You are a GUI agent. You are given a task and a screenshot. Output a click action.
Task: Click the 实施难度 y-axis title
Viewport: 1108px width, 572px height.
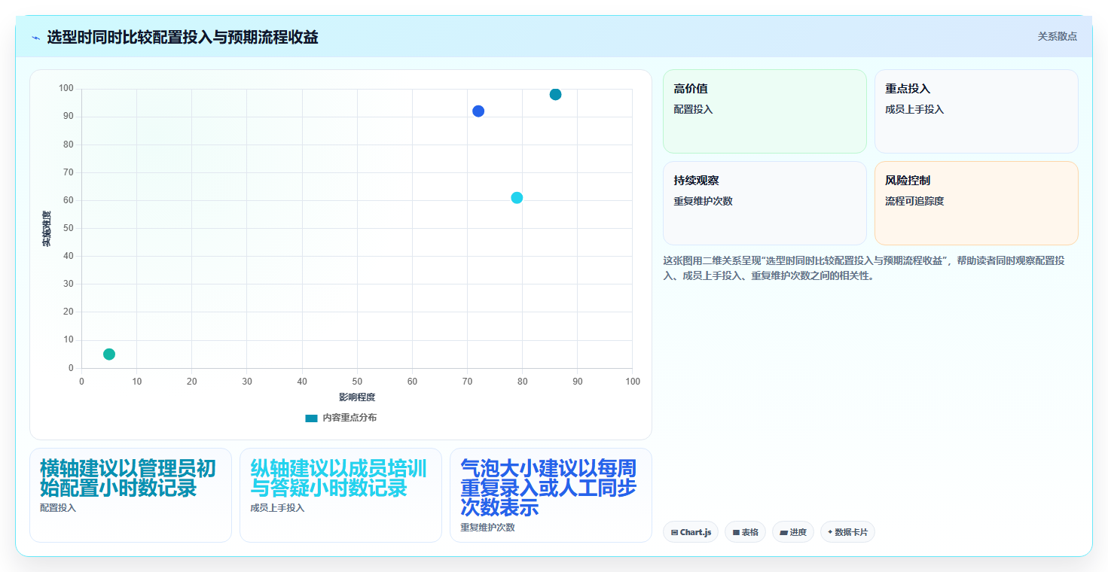[x=47, y=229]
